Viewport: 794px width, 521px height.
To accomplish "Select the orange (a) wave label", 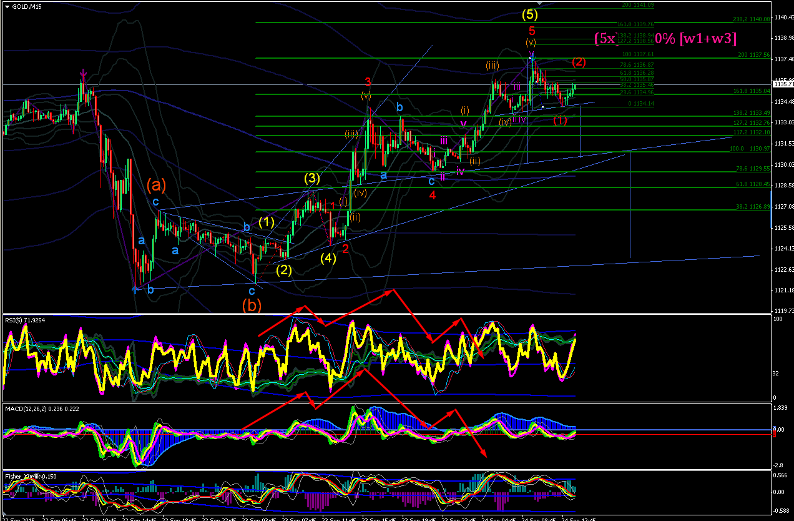I will pyautogui.click(x=156, y=184).
